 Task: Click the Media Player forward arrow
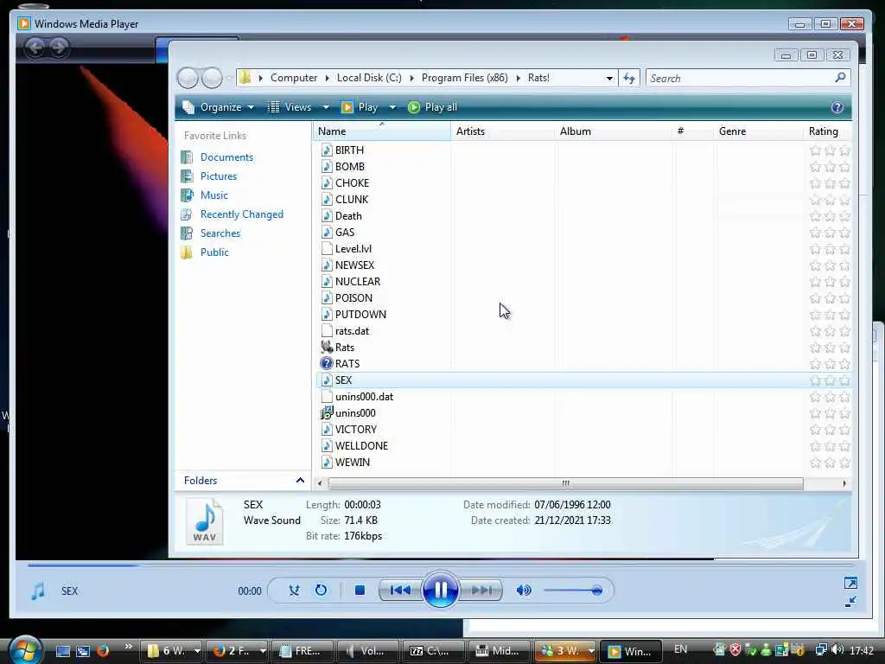tap(58, 48)
